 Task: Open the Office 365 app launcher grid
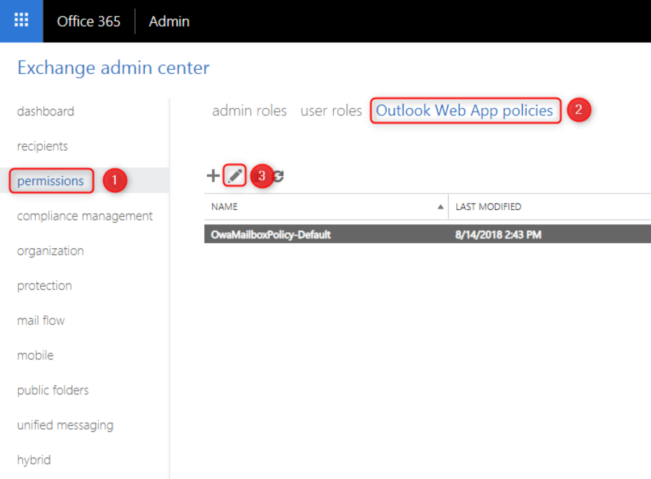pyautogui.click(x=21, y=21)
